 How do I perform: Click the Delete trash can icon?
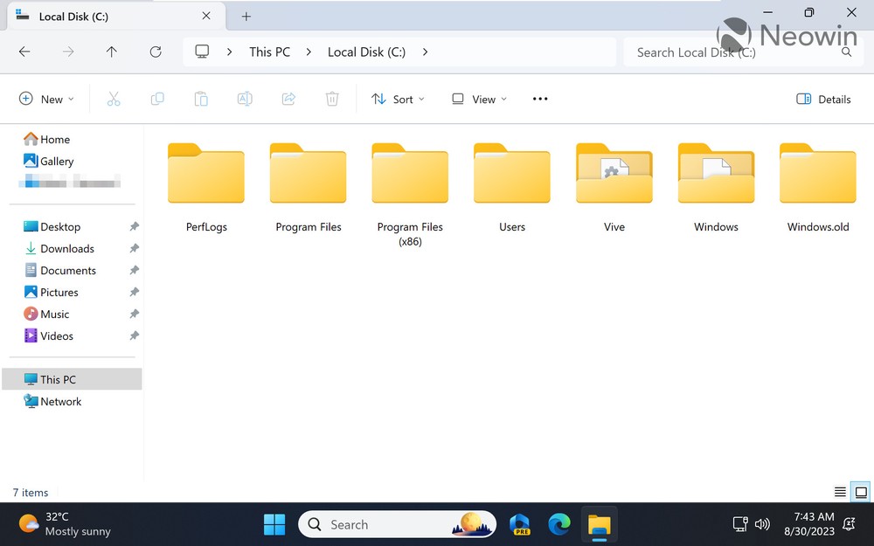[332, 100]
